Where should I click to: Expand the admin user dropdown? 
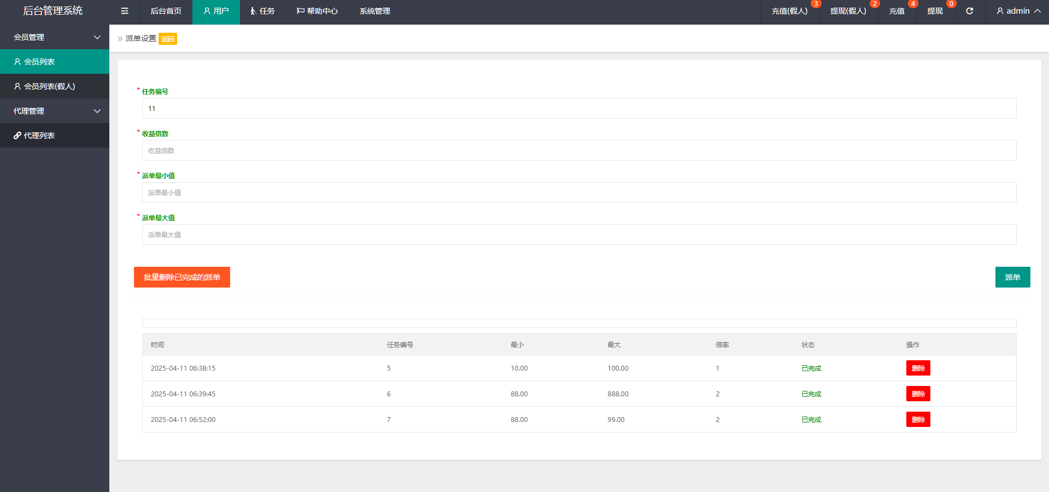(1018, 11)
